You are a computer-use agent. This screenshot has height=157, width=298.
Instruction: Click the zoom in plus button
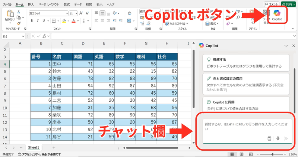285,154
